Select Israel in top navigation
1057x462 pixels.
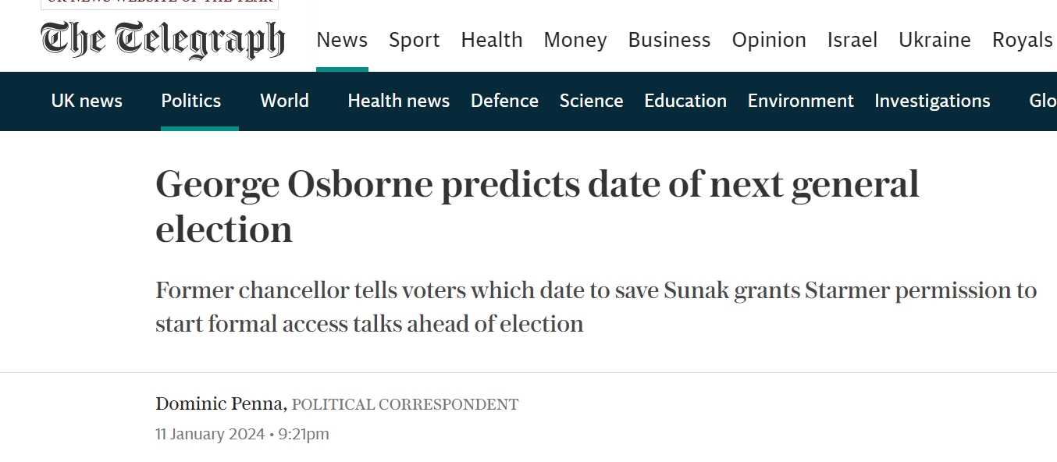[852, 40]
